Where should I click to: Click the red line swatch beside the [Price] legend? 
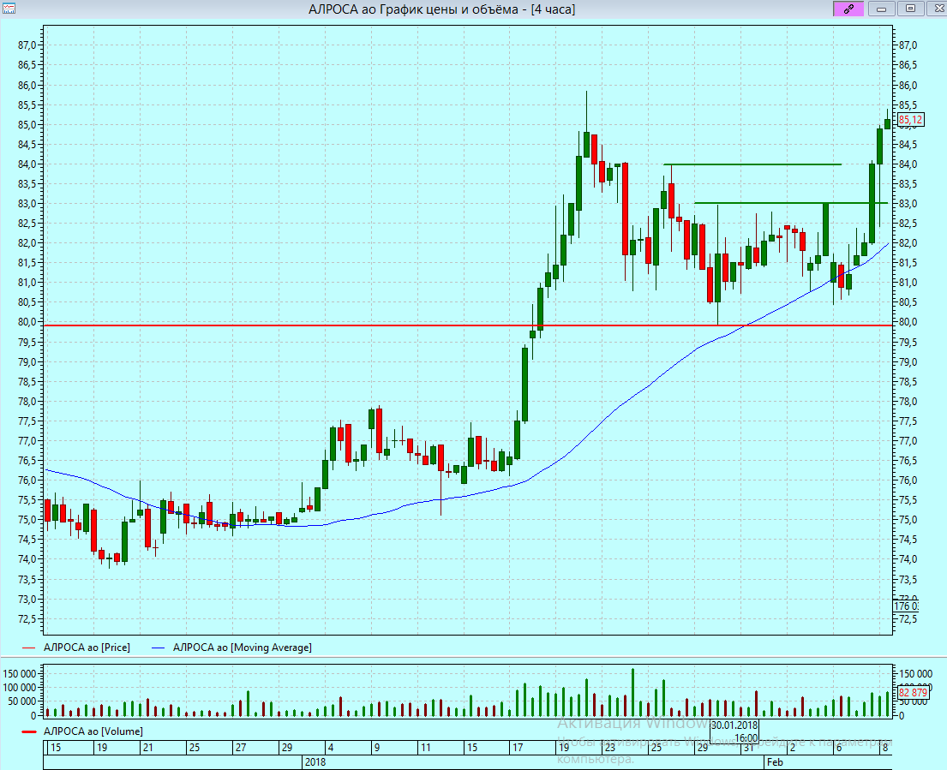pyautogui.click(x=29, y=648)
